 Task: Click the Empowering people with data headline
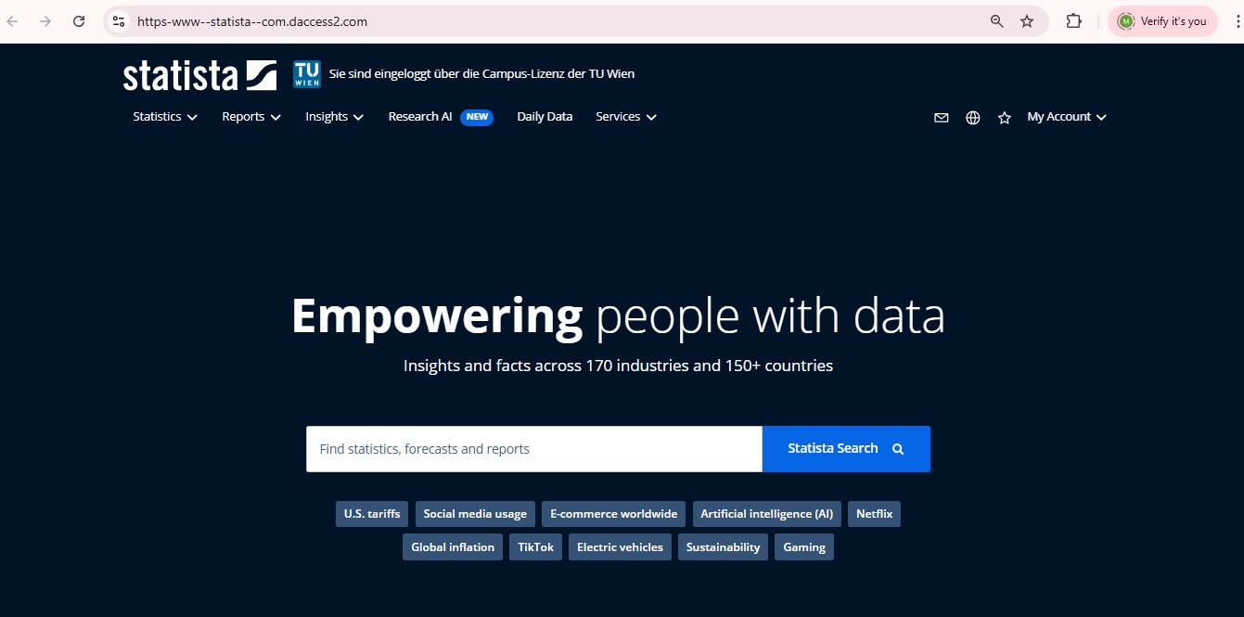[618, 316]
